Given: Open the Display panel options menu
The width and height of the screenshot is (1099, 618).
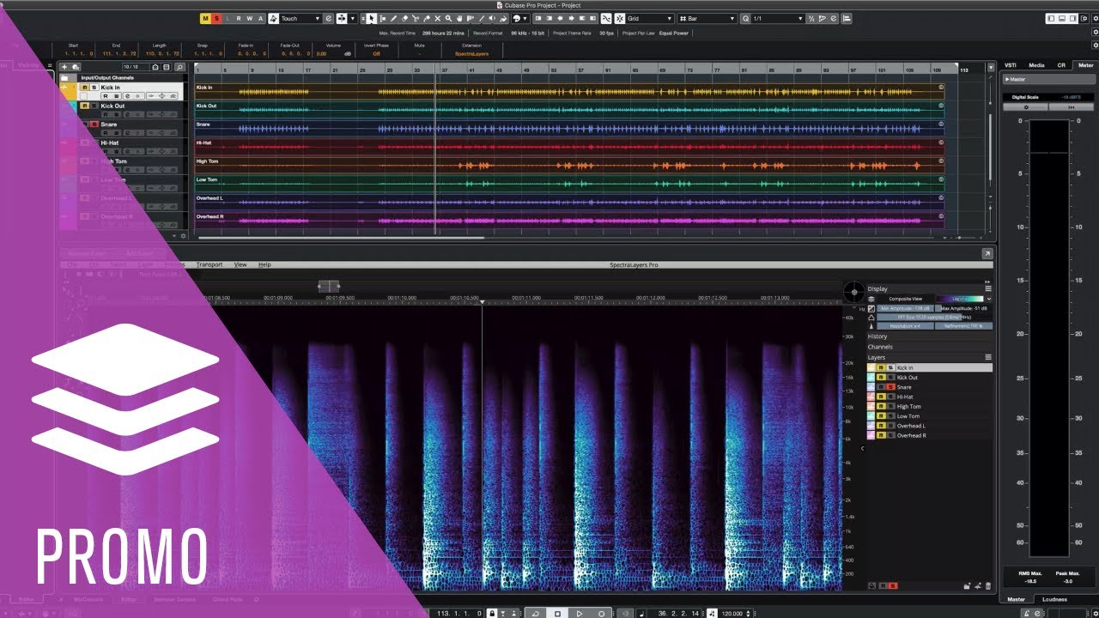Looking at the screenshot, I should click(x=988, y=288).
